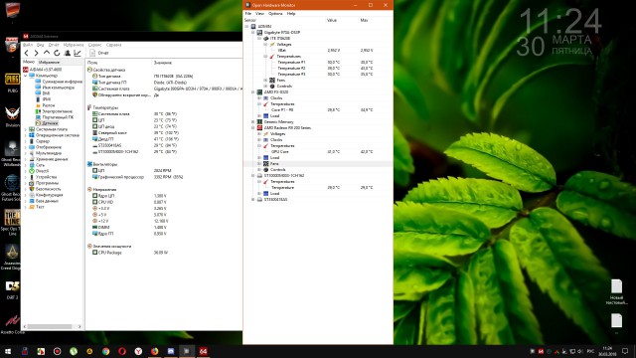
Task: Open the graph chart icon in AIDA64 toolbar
Action: (x=78, y=53)
